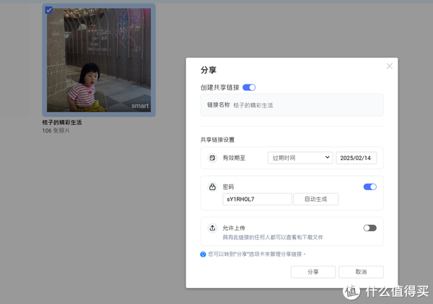The width and height of the screenshot is (433, 304).
Task: Disable the 密码 password toggle
Action: point(369,187)
